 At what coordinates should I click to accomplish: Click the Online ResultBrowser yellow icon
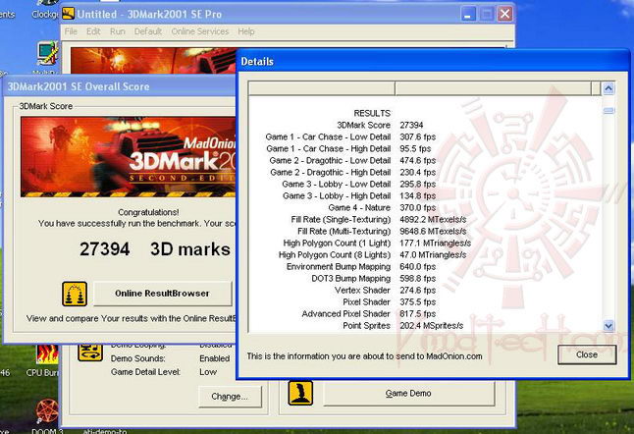point(75,294)
